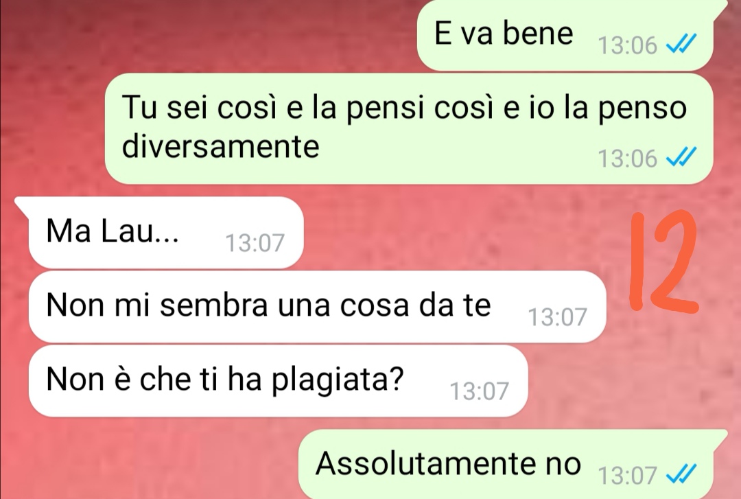Click the word "diversamente" in the green bubble
This screenshot has width=741, height=499.
coord(221,146)
